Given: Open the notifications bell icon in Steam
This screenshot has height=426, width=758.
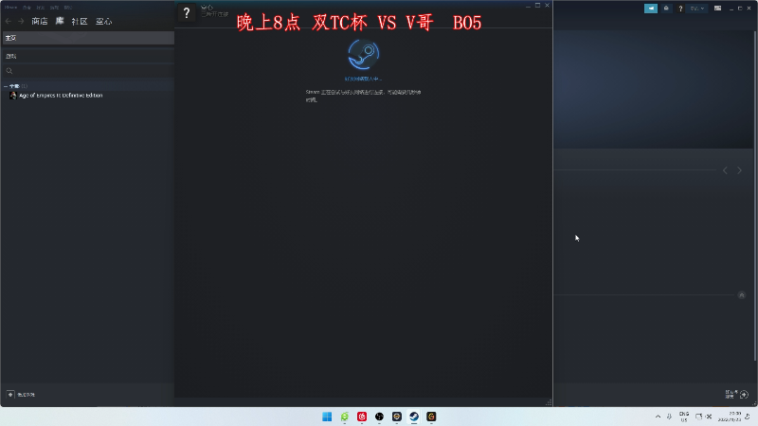Looking at the screenshot, I should (x=666, y=9).
